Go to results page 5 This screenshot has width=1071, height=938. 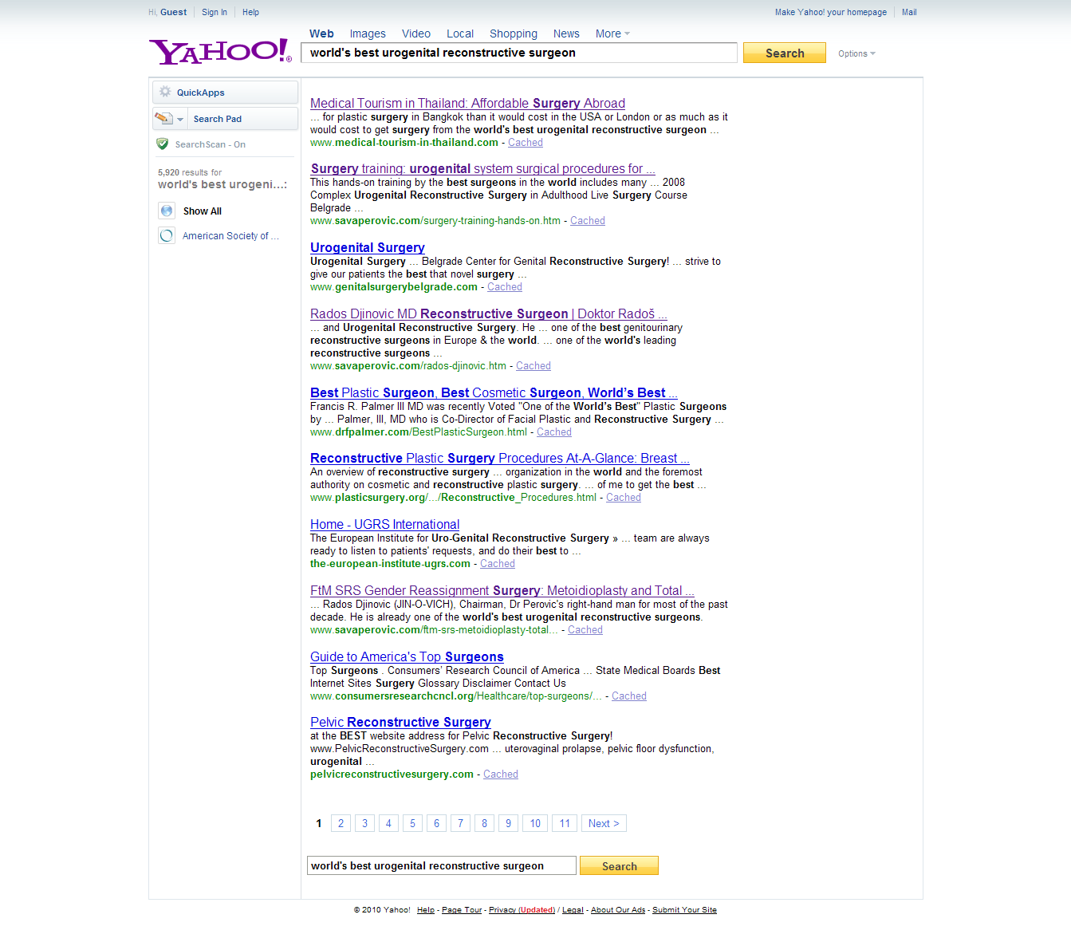(412, 823)
